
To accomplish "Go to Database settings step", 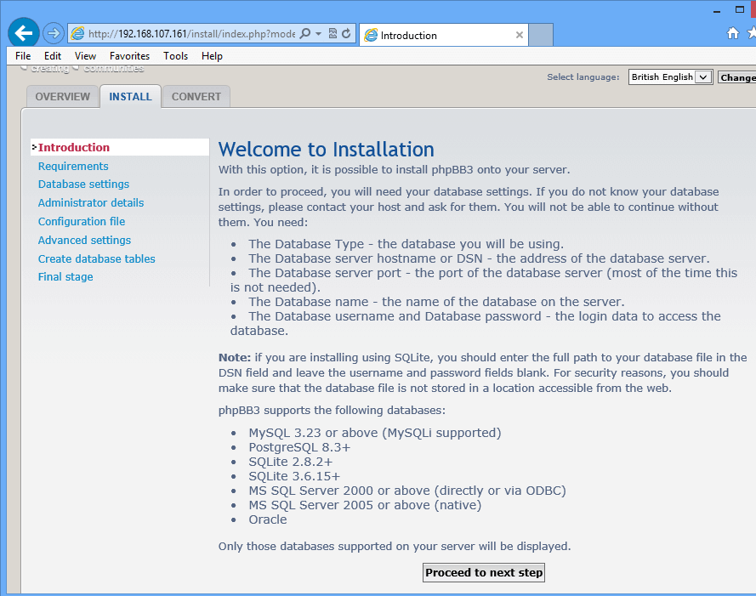I will 83,184.
